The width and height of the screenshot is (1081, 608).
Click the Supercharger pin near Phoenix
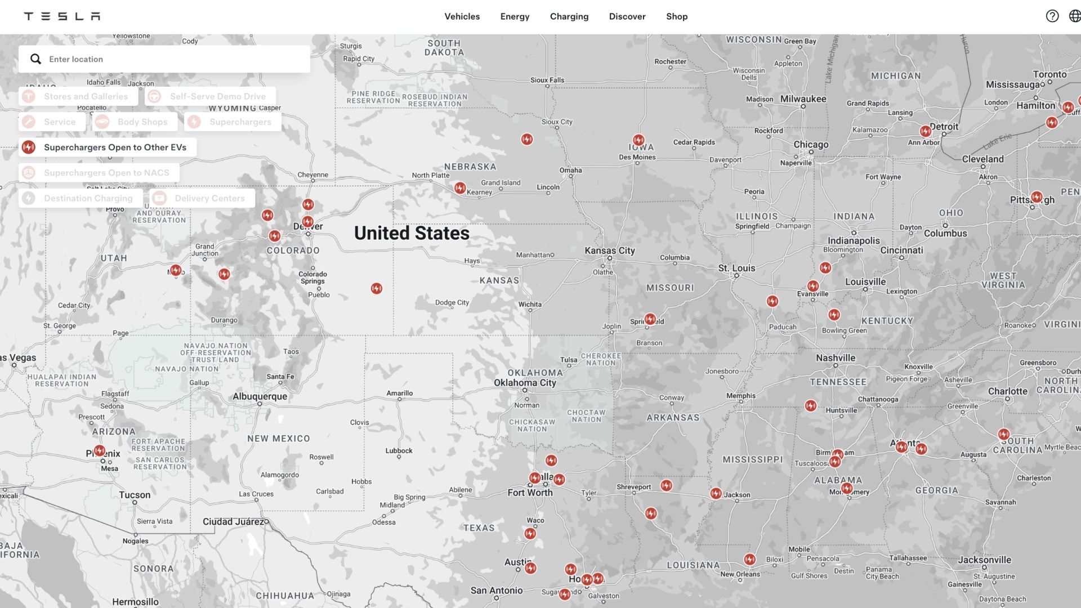click(x=100, y=450)
